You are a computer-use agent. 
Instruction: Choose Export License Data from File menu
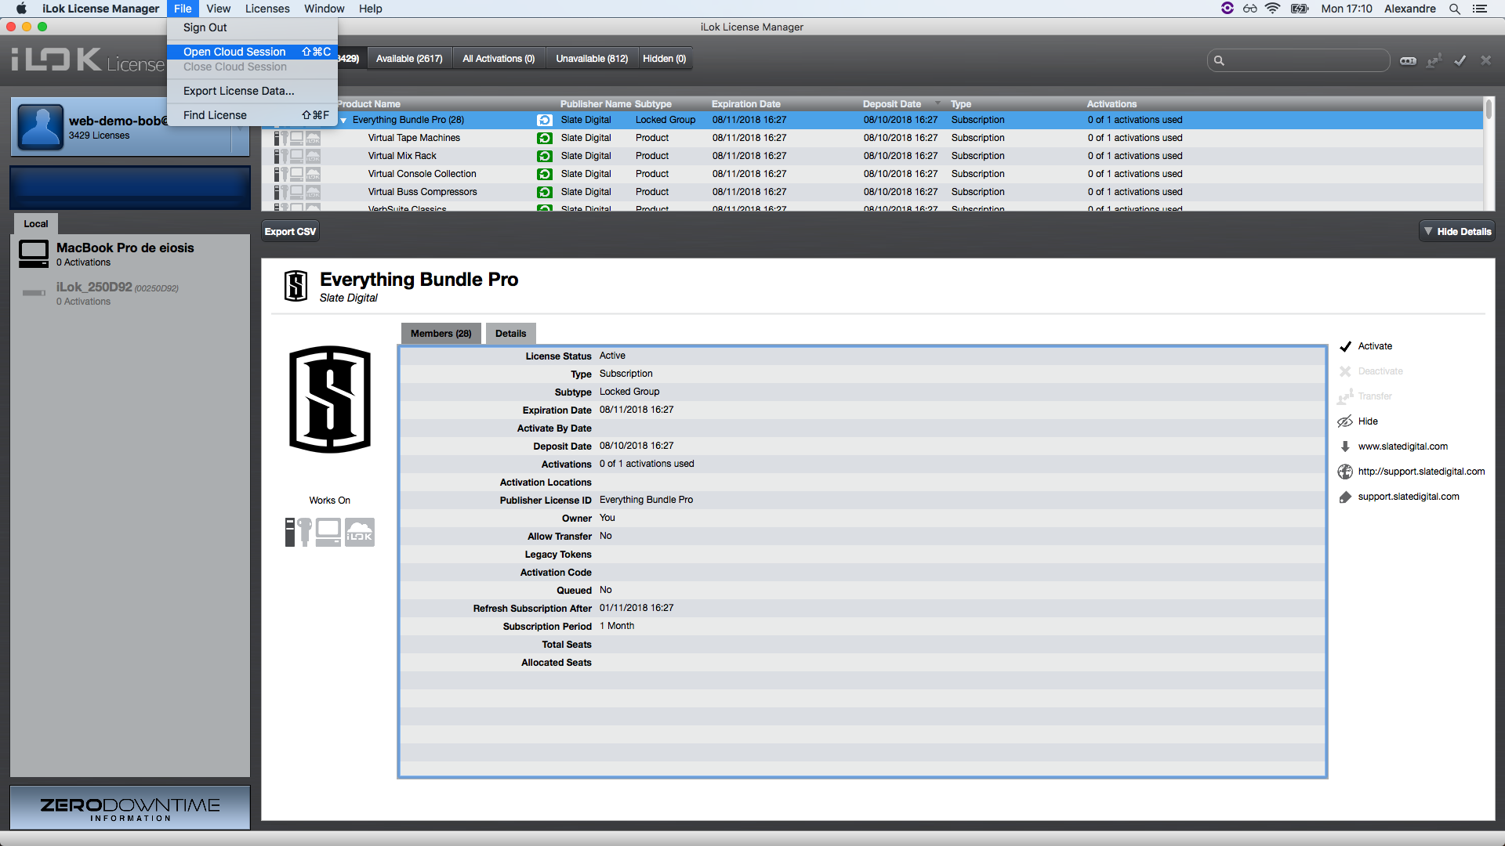tap(238, 91)
